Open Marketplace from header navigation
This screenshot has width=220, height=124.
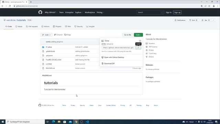coord(90,12)
